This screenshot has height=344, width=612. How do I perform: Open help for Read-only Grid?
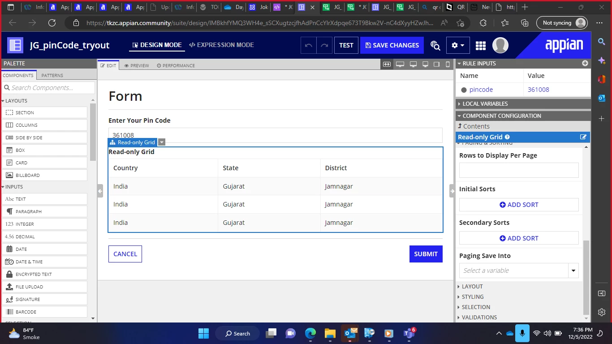click(x=507, y=137)
